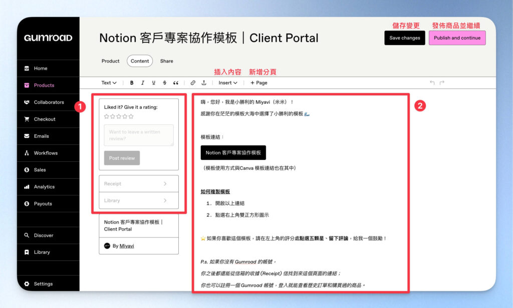Click the undo arrow
Image resolution: width=513 pixels, height=308 pixels.
[432, 83]
